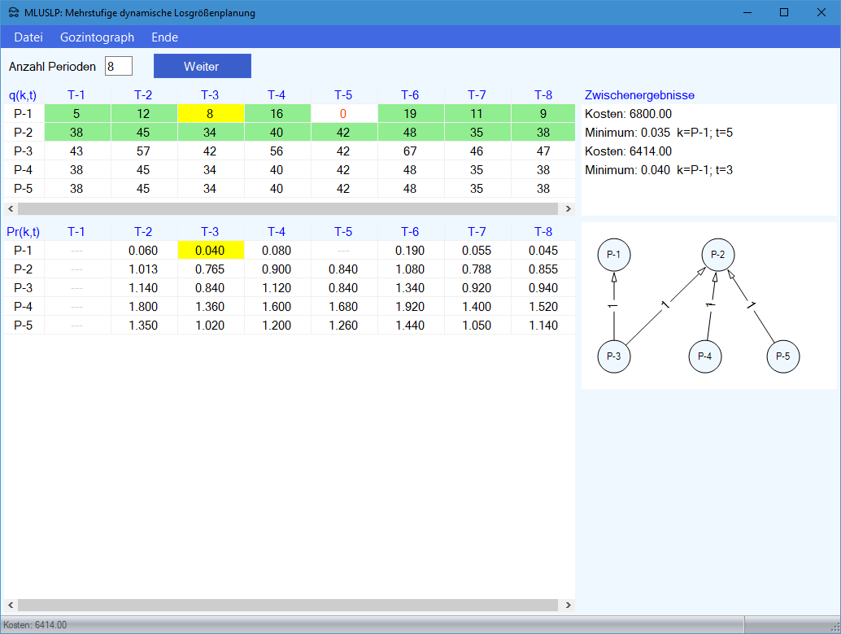Open the Gozintograph menu
This screenshot has height=634, width=841.
[x=97, y=37]
